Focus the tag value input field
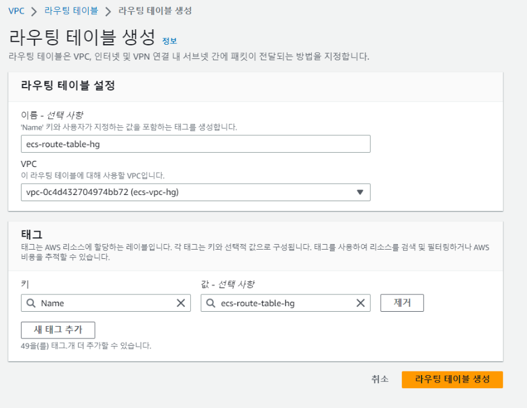This screenshot has width=527, height=408. pyautogui.click(x=286, y=303)
